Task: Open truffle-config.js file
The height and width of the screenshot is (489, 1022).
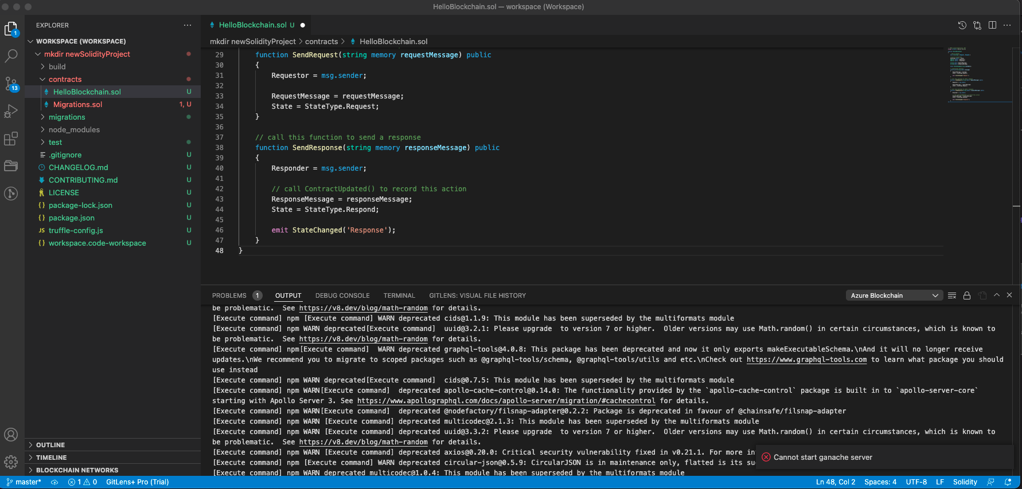Action: [x=113, y=230]
